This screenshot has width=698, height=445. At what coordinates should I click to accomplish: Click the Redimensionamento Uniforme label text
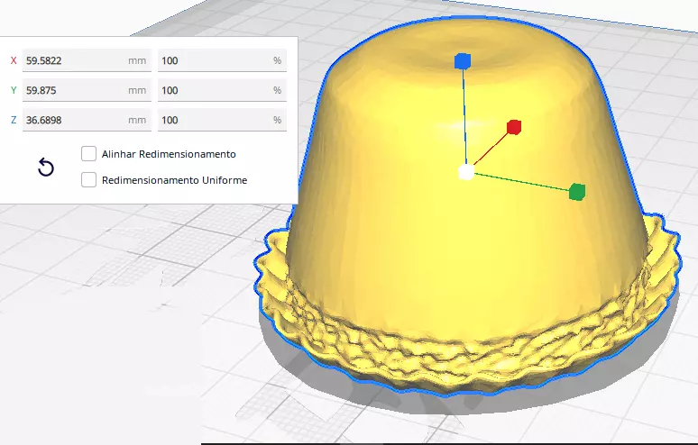(x=175, y=180)
